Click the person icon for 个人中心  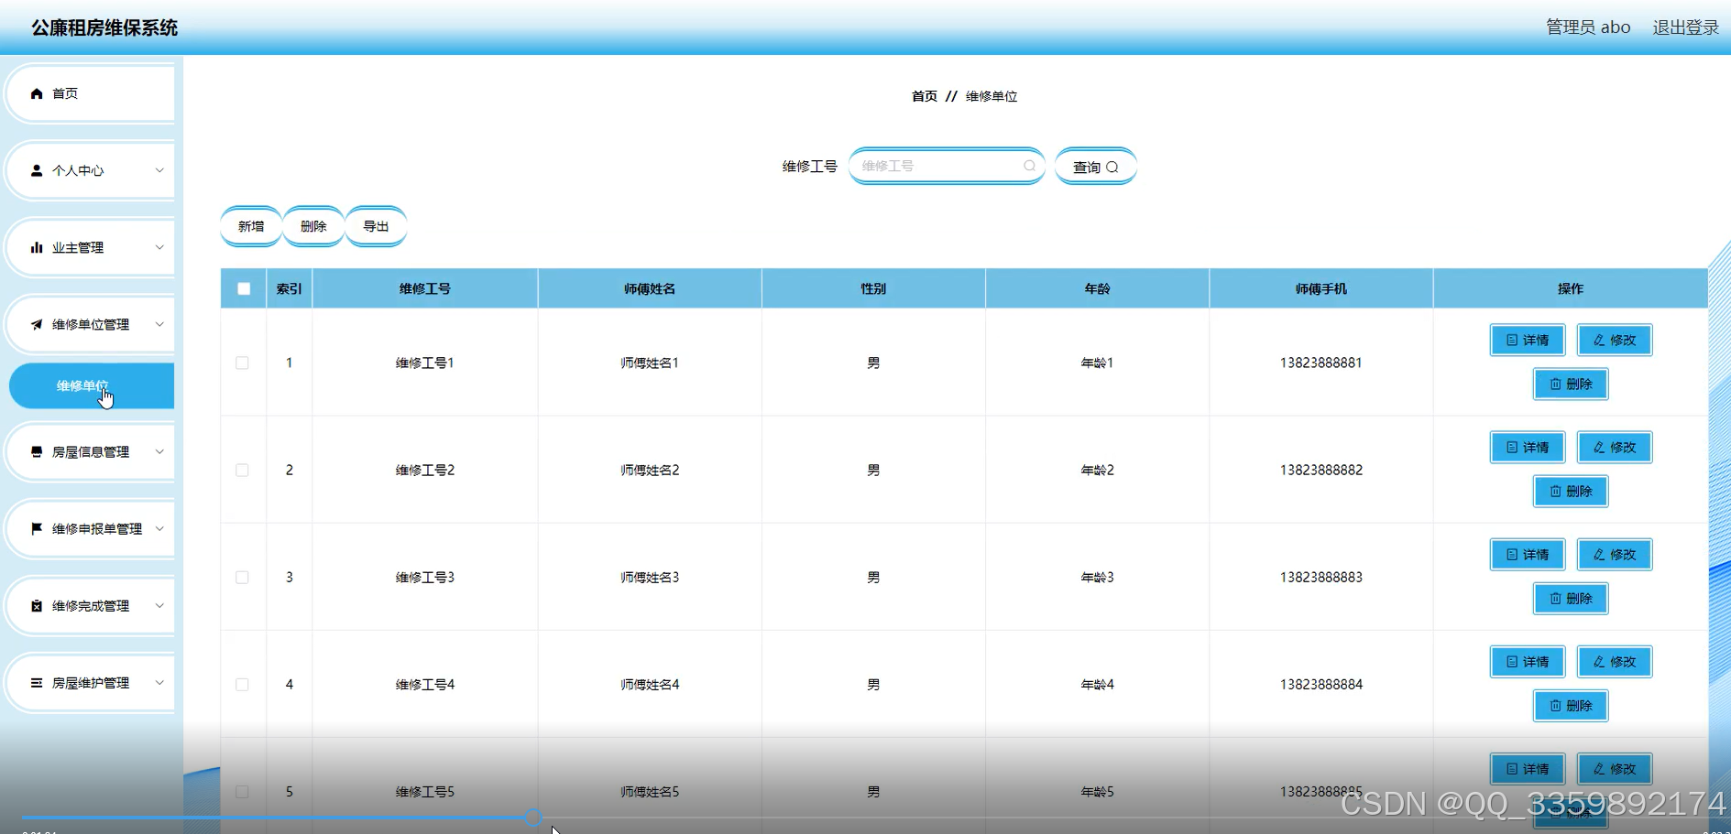(37, 170)
